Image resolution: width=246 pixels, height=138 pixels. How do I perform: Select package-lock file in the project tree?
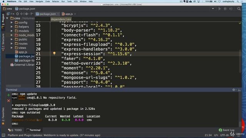pos(25,61)
